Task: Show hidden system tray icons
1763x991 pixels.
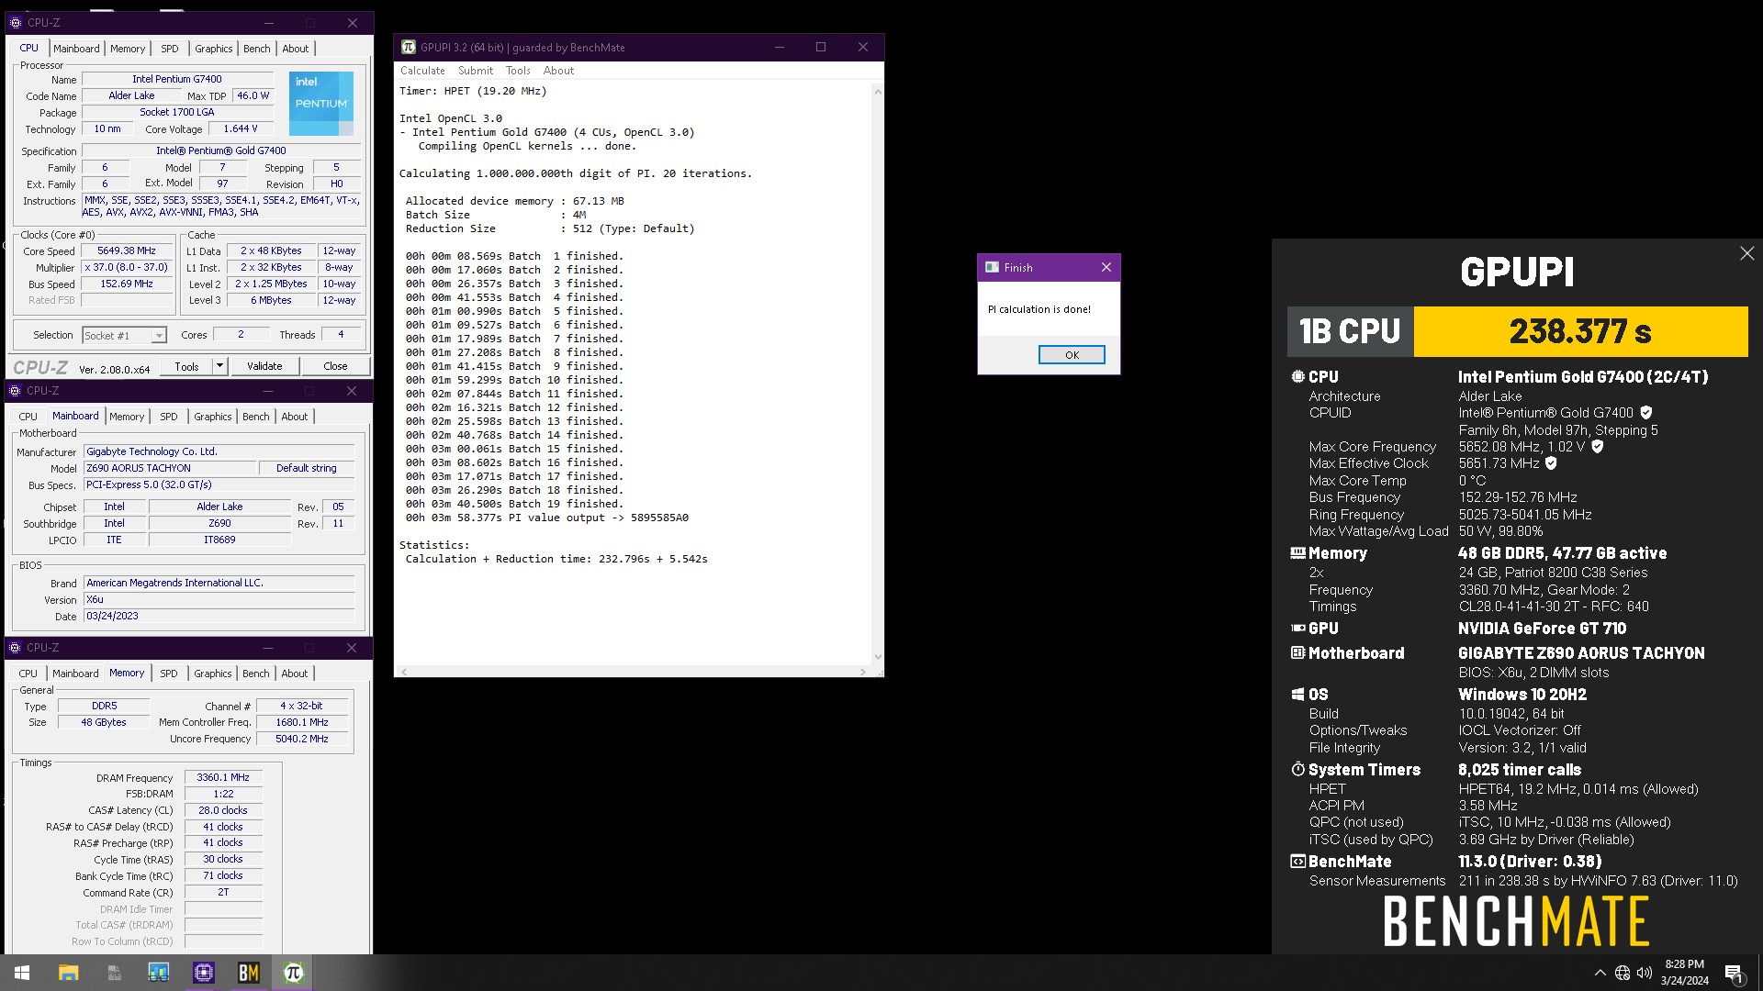Action: point(1600,973)
